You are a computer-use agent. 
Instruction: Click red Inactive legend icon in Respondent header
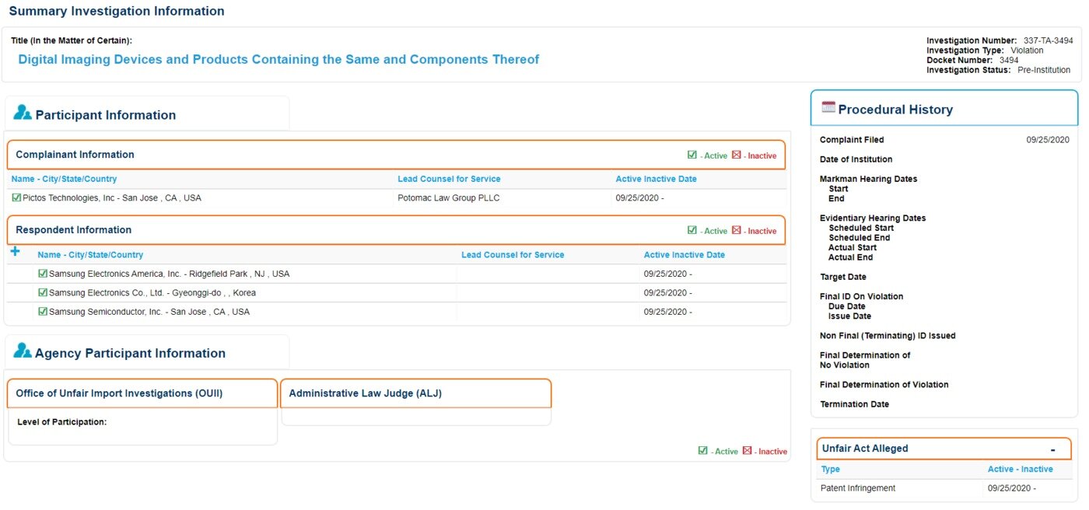click(737, 230)
